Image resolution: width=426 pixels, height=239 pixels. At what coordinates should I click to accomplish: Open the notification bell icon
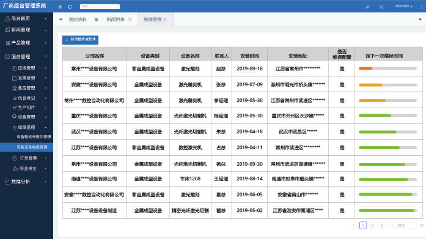[367, 7]
